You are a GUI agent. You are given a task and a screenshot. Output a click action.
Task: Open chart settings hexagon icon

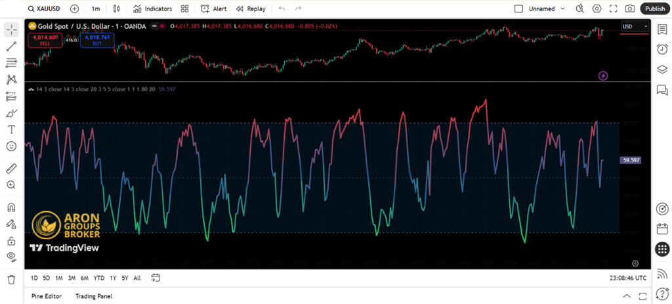click(597, 9)
